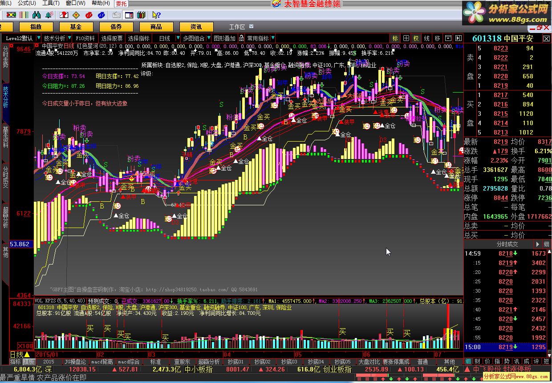Click the red round logo icon
The height and width of the screenshot is (383, 552).
pos(89,15)
